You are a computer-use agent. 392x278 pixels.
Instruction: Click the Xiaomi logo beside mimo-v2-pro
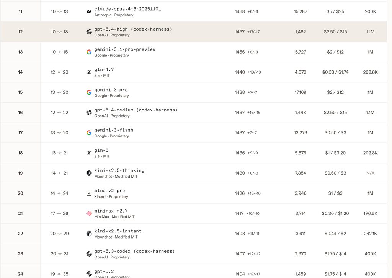[89, 193]
